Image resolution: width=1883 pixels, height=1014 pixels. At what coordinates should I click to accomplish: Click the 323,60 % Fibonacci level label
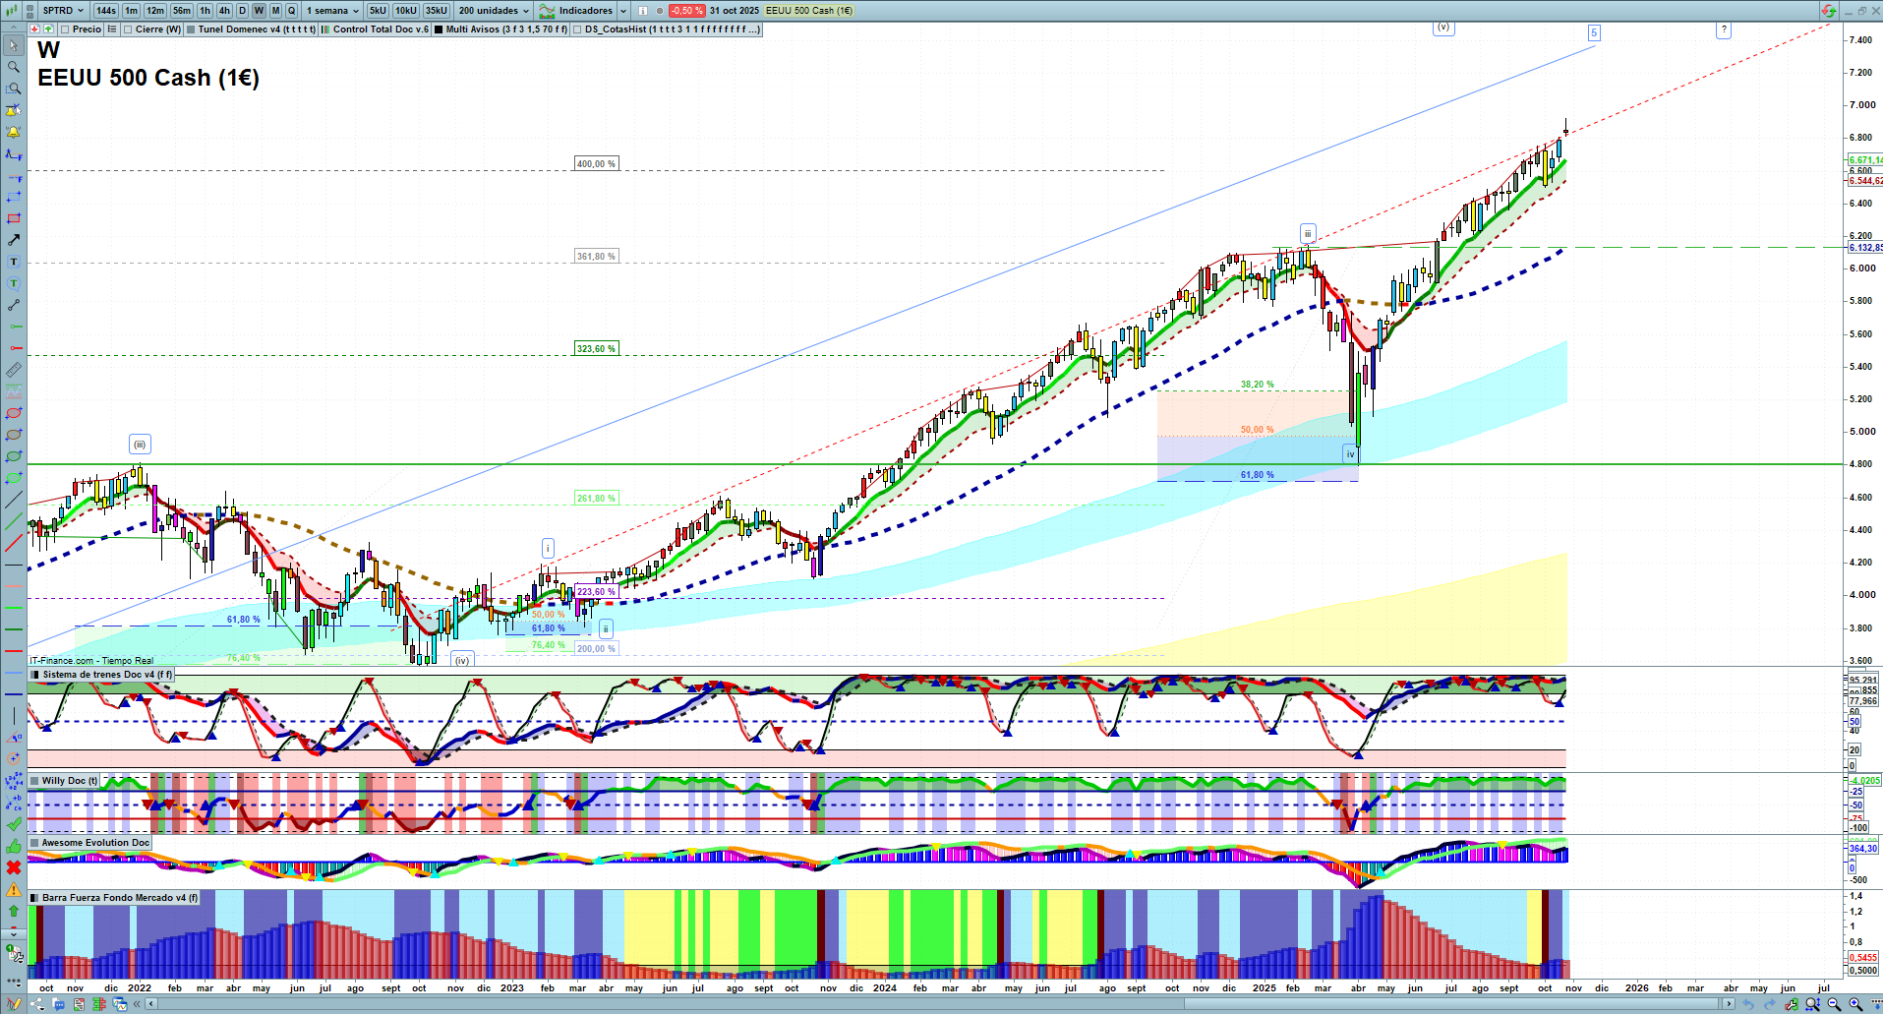(597, 349)
